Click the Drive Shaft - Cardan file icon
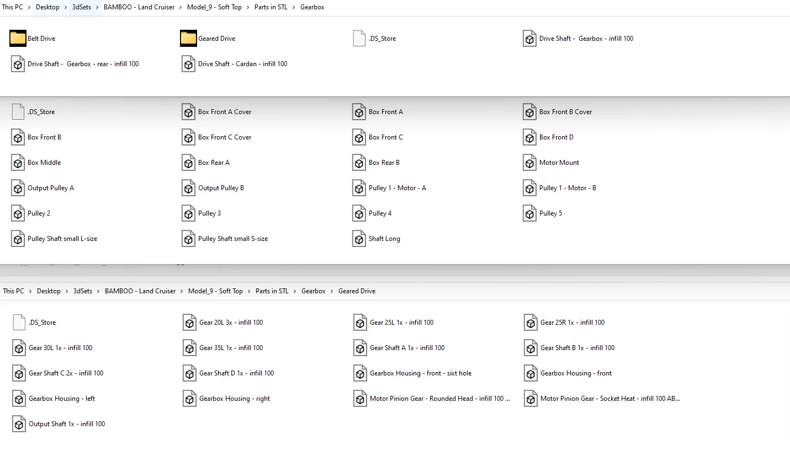Viewport: 790px width, 451px height. (188, 64)
